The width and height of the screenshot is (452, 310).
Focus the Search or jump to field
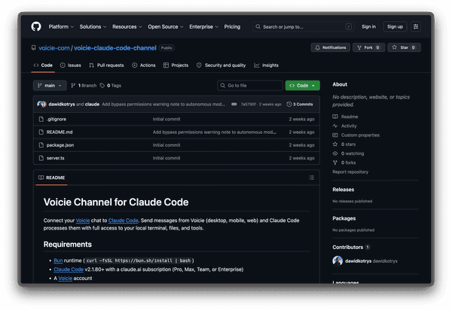pyautogui.click(x=304, y=27)
